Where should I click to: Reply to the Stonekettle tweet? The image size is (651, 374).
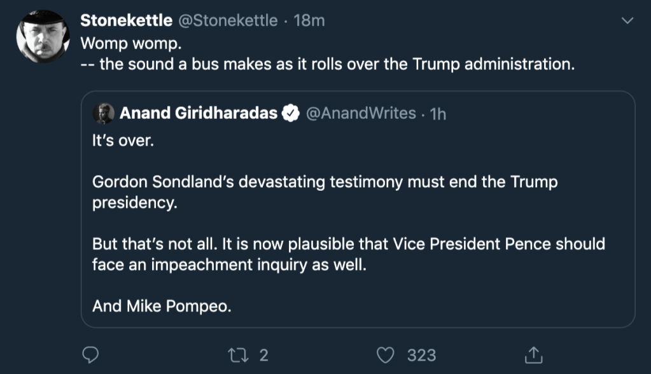coord(91,354)
